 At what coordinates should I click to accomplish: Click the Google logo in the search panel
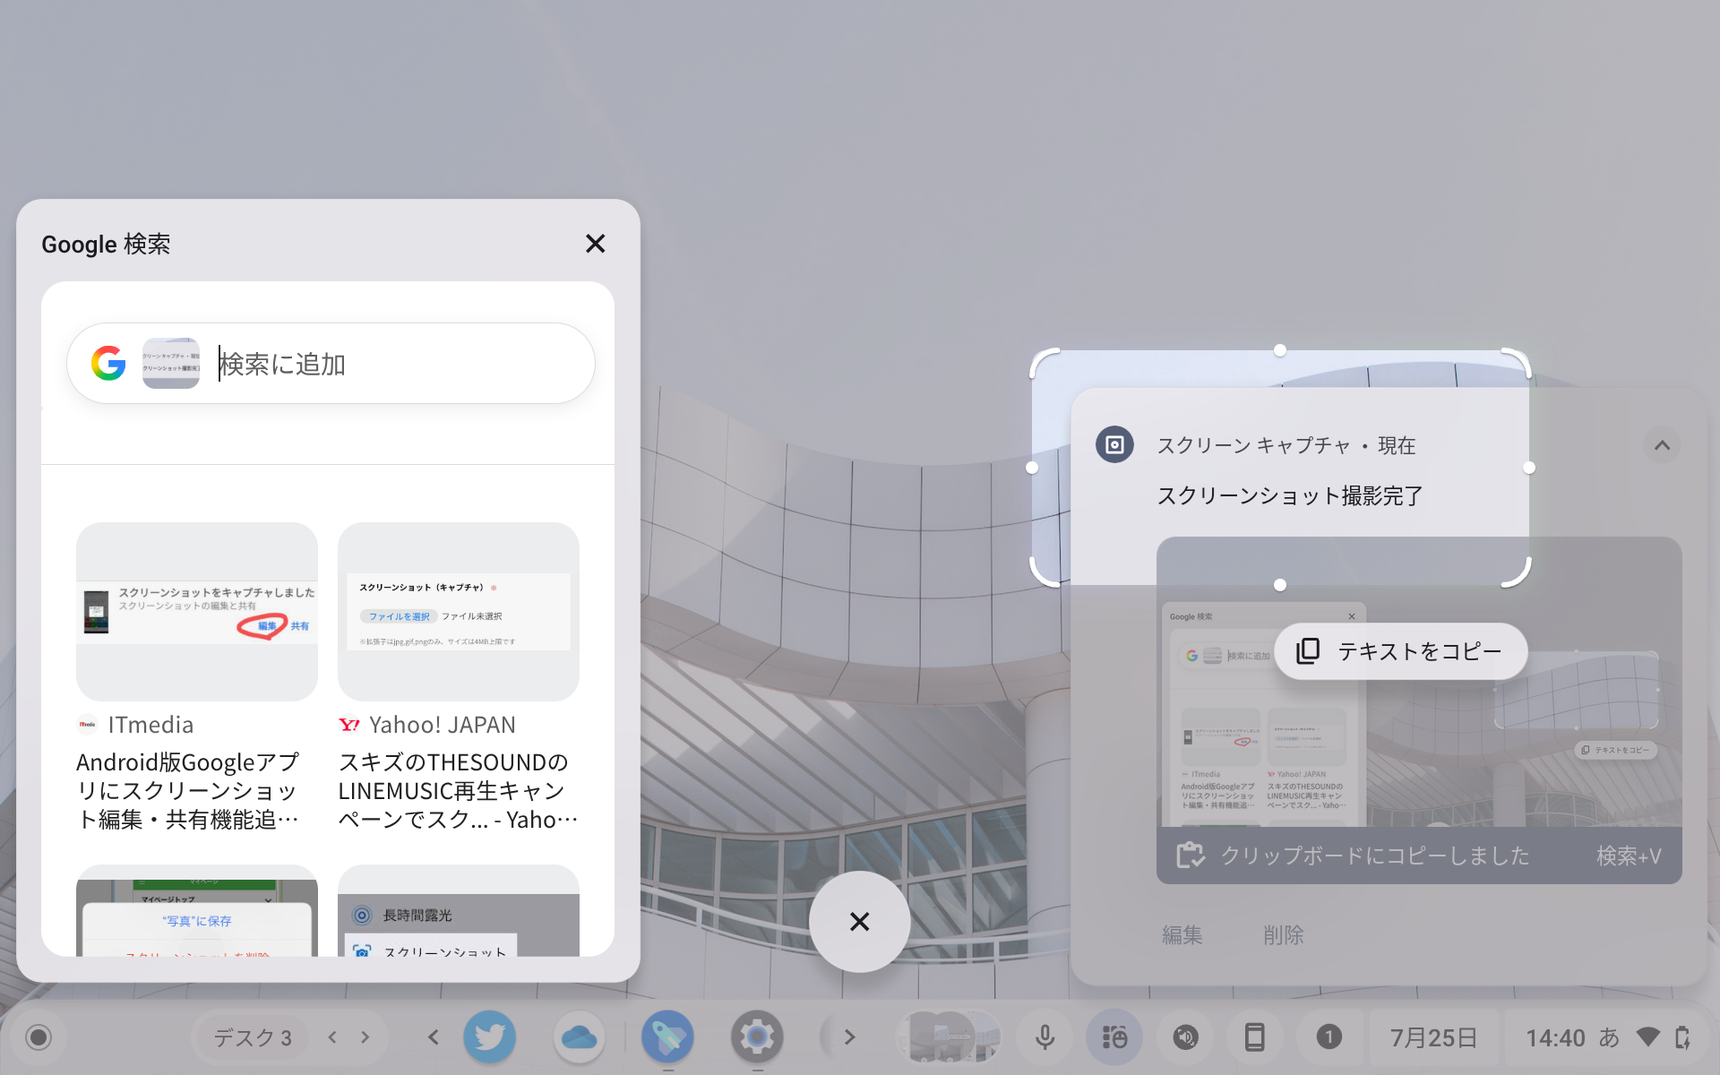107,363
